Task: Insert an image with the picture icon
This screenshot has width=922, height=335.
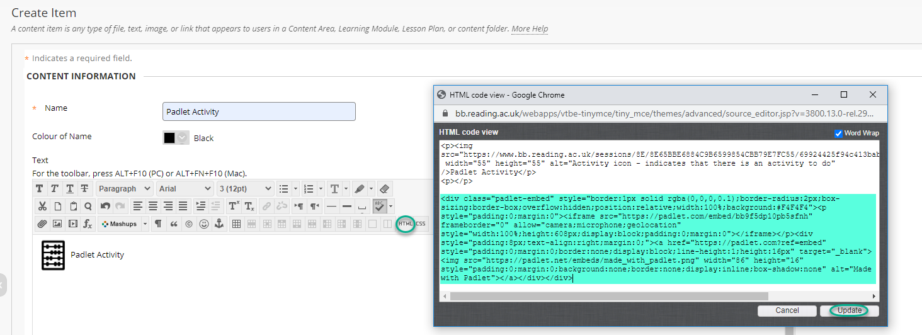Action: click(x=57, y=224)
